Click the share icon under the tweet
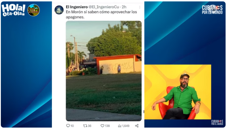The height and width of the screenshot is (129, 227). pos(137,126)
